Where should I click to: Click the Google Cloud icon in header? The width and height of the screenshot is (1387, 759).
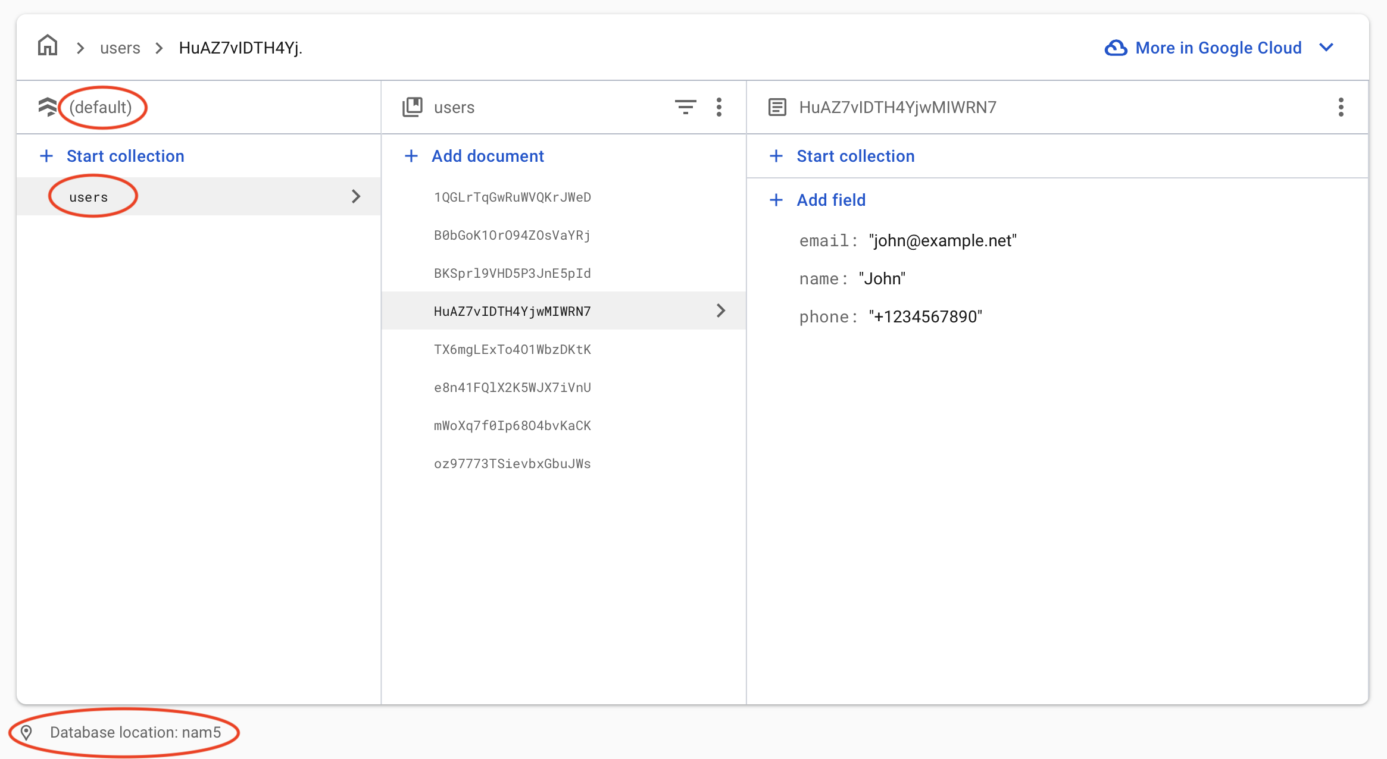(1116, 48)
